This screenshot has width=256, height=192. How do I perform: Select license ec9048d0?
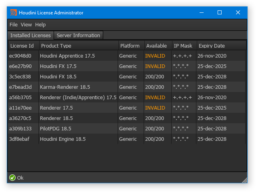(20, 56)
